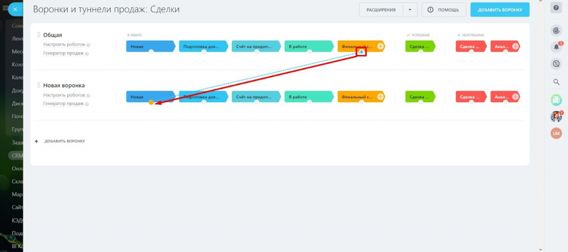The width and height of the screenshot is (568, 252).
Task: Open the notifications bell icon
Action: (x=556, y=47)
